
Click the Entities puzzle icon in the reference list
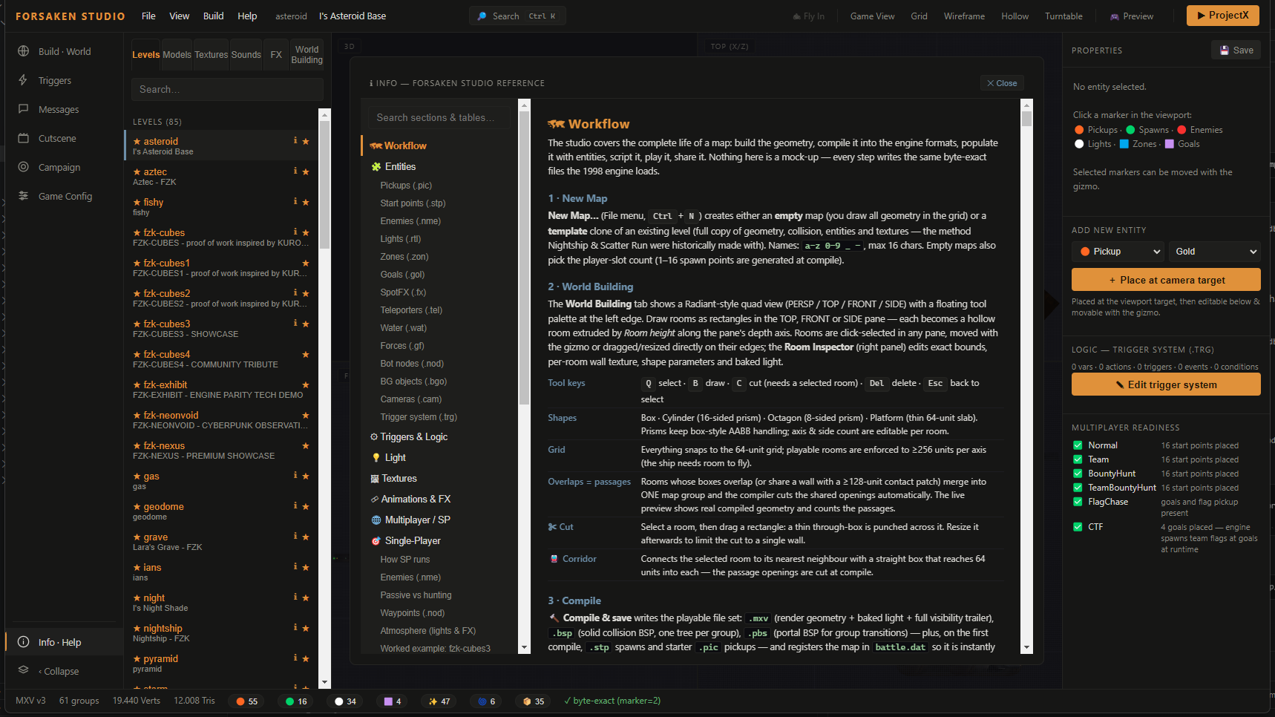376,167
